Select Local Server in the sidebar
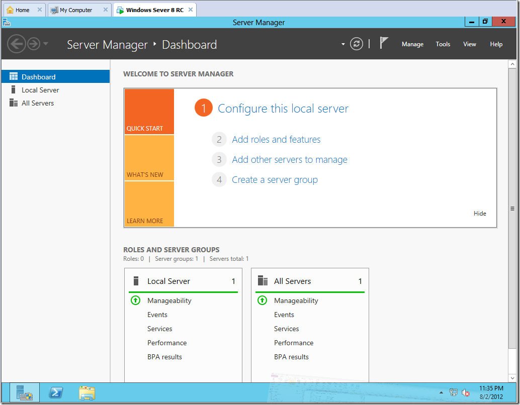Screen dimensions: 520x405 click(x=40, y=90)
